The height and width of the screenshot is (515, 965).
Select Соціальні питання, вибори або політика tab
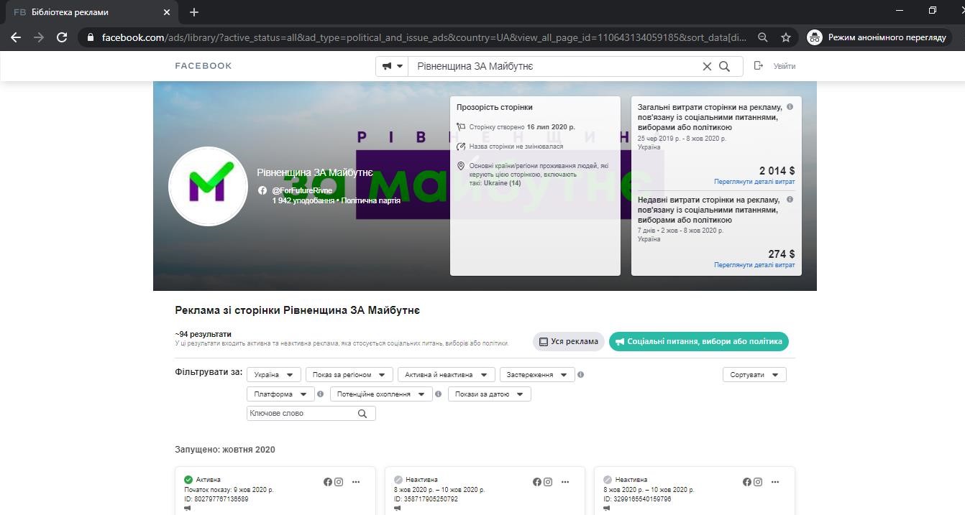[699, 342]
